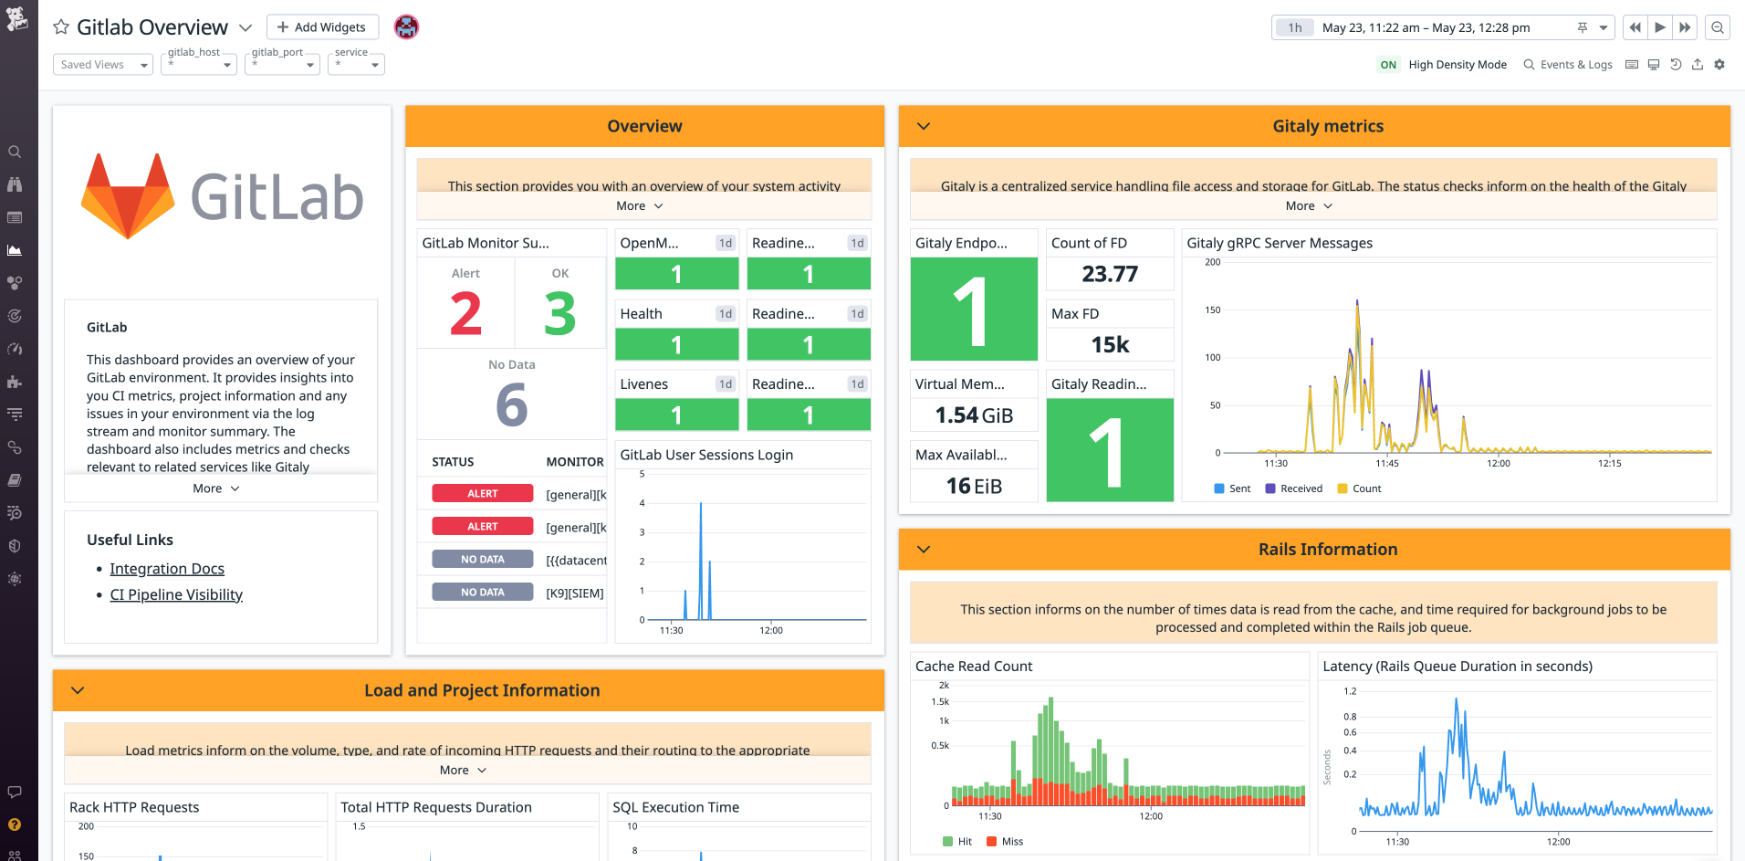Image resolution: width=1745 pixels, height=861 pixels.
Task: Click the Integrations puzzle-piece sidebar icon
Action: (16, 382)
